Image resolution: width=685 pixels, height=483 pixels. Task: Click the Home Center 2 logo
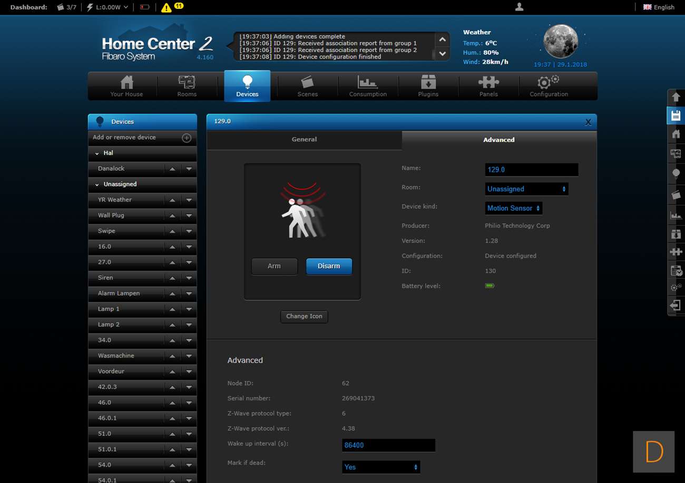click(157, 47)
